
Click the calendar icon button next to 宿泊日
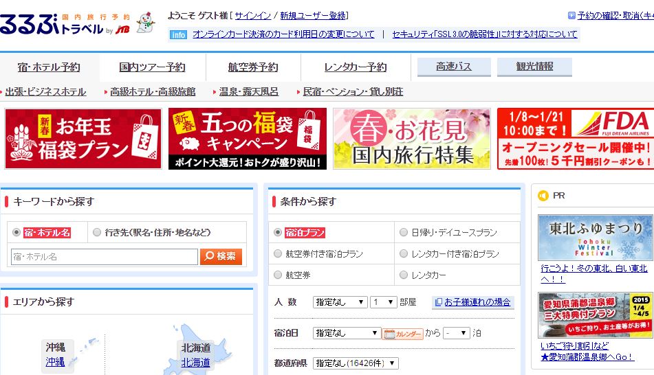pyautogui.click(x=402, y=334)
